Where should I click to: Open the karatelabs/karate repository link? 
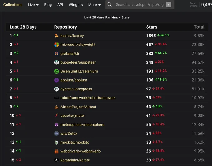(x=75, y=160)
